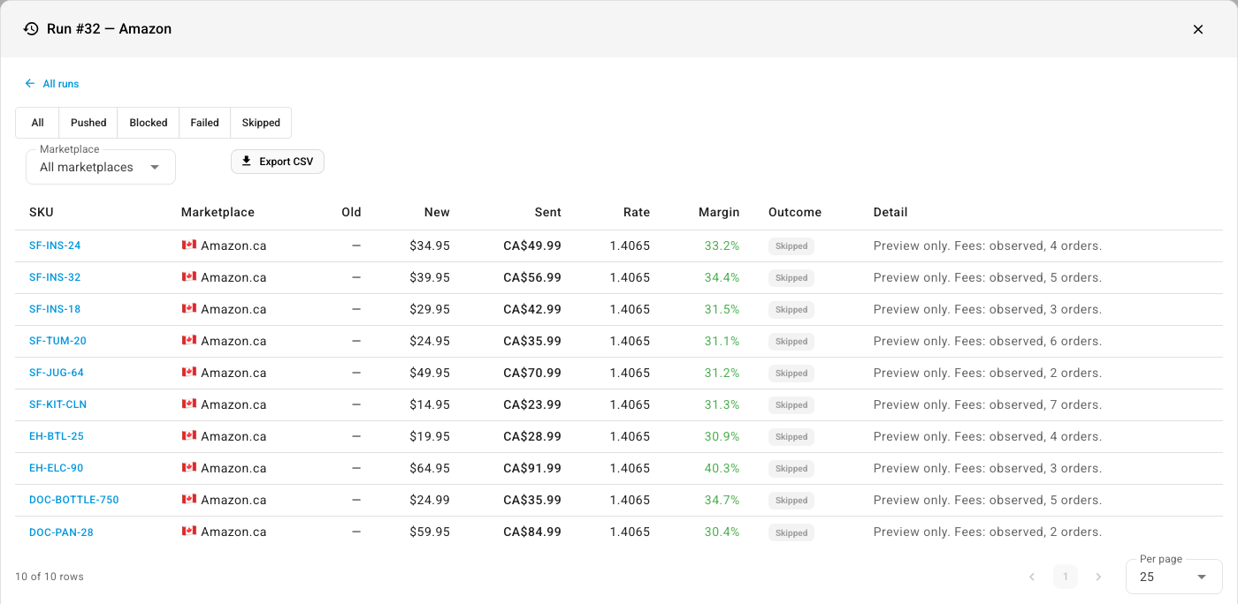Screen dimensions: 1238x604
Task: Open the Marketplace dropdown
Action: (101, 167)
